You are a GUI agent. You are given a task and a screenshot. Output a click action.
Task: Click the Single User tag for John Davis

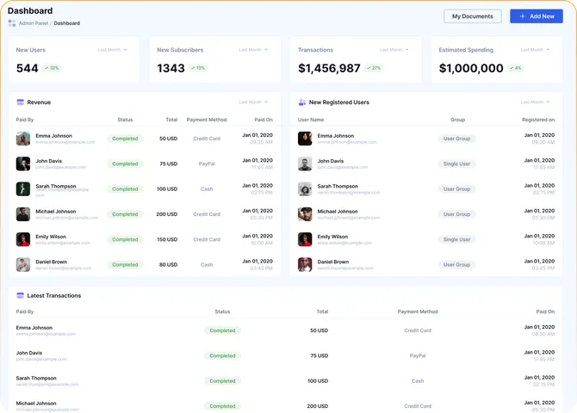(x=456, y=163)
